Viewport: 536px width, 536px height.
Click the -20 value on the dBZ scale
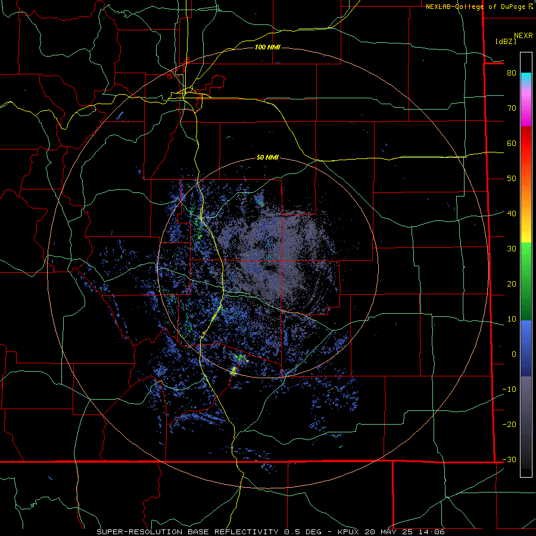tap(509, 425)
